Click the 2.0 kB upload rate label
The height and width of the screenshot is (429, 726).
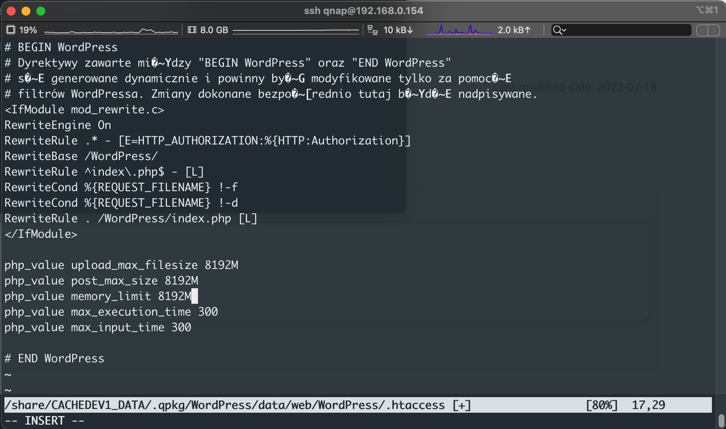point(514,30)
